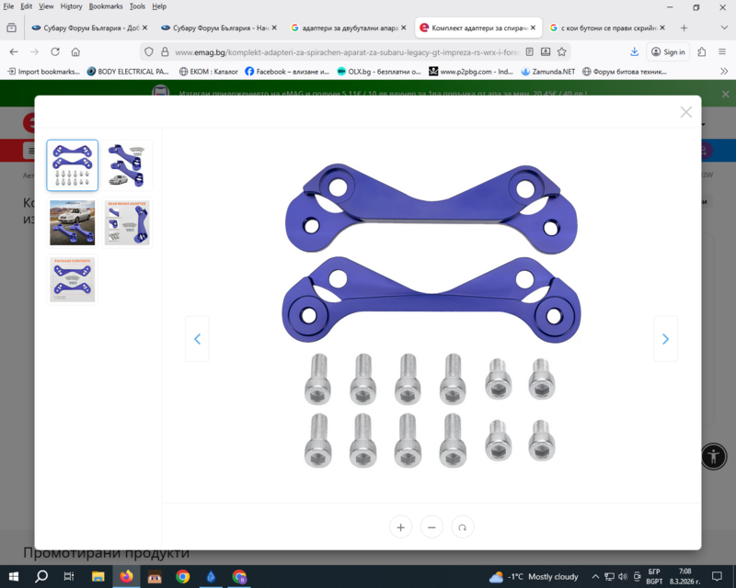Toggle reader view in the address bar
The width and height of the screenshot is (736, 588).
(x=530, y=52)
